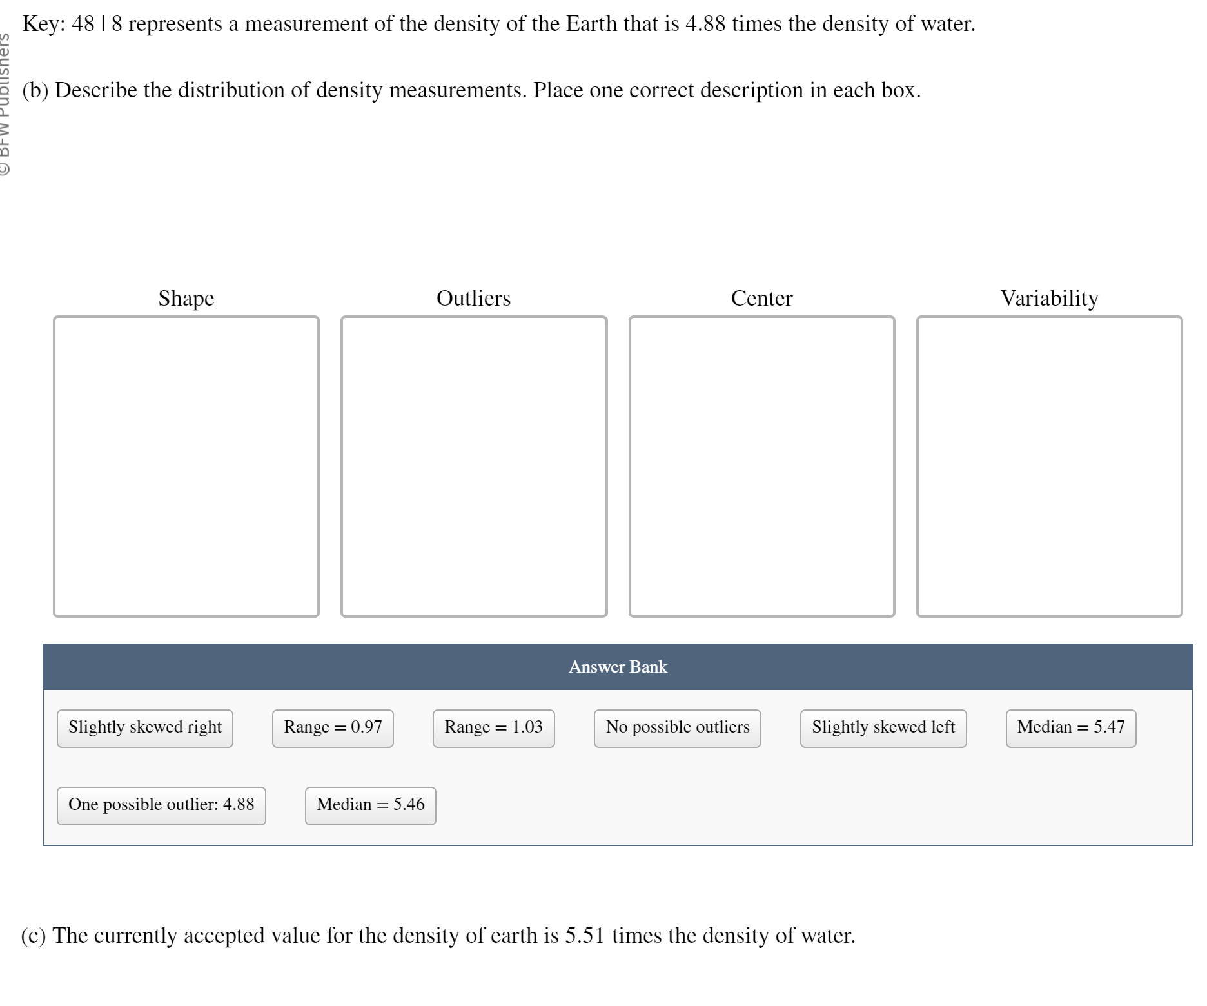Click inside the Variability drop box

(1048, 464)
